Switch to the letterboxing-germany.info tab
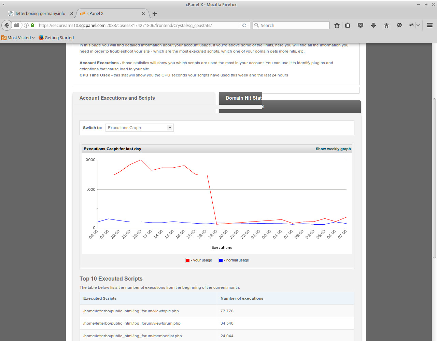Viewport: 437px width, 341px height. click(x=40, y=14)
